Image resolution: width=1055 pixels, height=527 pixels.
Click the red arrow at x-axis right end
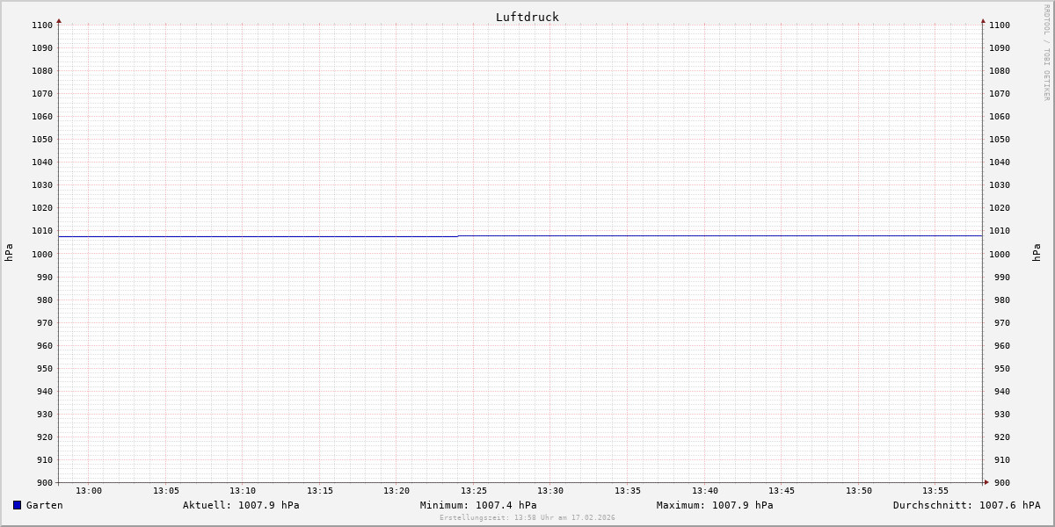(x=986, y=481)
